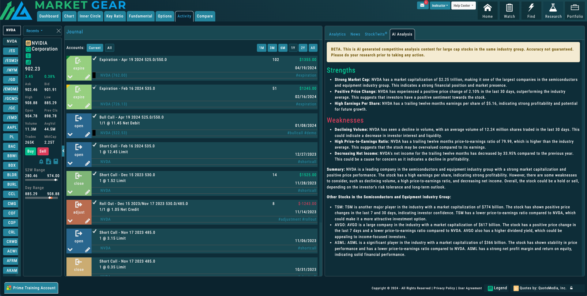This screenshot has width=587, height=296.
Task: Expand the Expiration Apr 19 2024 entry chevron
Action: pos(70,77)
